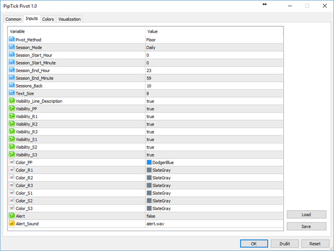Click the color icon beside Color_R2
This screenshot has width=334, height=251.
[x=11, y=178]
